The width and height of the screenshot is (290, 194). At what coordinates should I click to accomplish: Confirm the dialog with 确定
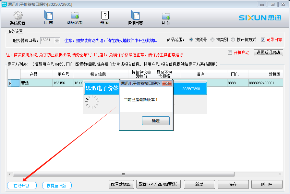tap(155, 121)
